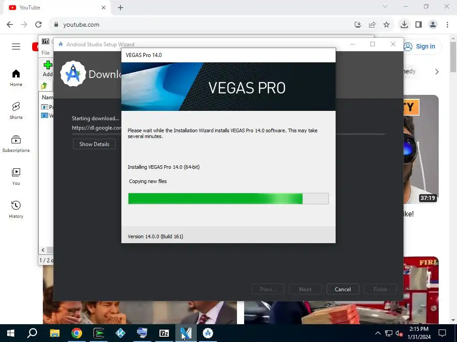Install app icon in address bar
The height and width of the screenshot is (342, 457).
358,24
